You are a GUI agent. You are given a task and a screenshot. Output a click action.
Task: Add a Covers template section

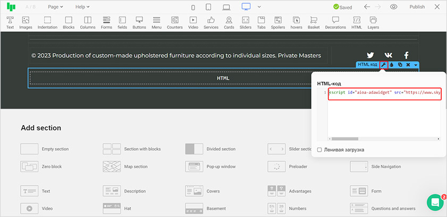(x=203, y=191)
